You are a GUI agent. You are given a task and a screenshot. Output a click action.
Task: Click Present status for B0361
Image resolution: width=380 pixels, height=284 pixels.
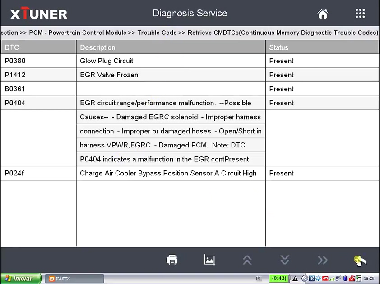[x=281, y=89]
